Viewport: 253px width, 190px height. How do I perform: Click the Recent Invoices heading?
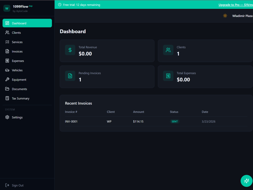pyautogui.click(x=78, y=103)
